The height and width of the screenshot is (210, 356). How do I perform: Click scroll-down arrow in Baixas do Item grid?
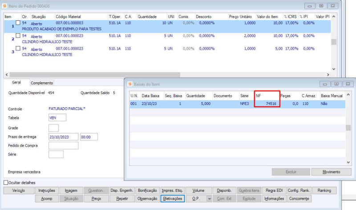coord(348,162)
